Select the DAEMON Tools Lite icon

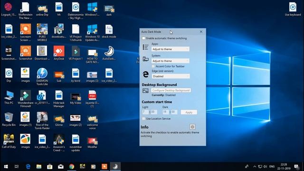(x=42, y=77)
